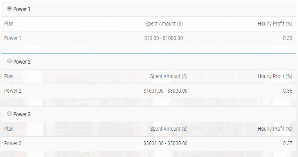Click the 0.37 hourly profit value
This screenshot has height=157, width=298.
tap(287, 143)
